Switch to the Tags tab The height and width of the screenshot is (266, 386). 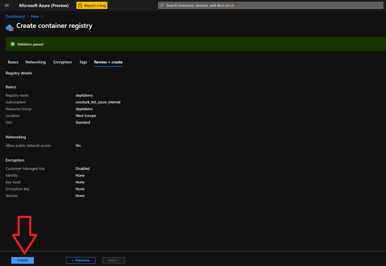click(83, 62)
